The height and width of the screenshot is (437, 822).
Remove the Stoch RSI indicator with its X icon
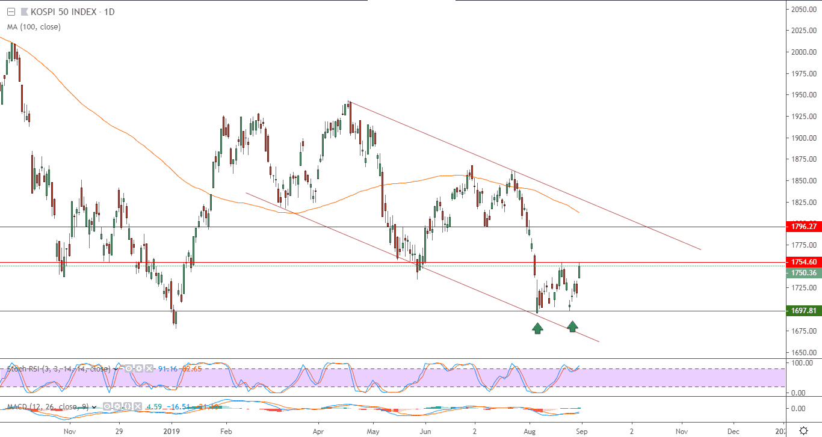(x=148, y=368)
